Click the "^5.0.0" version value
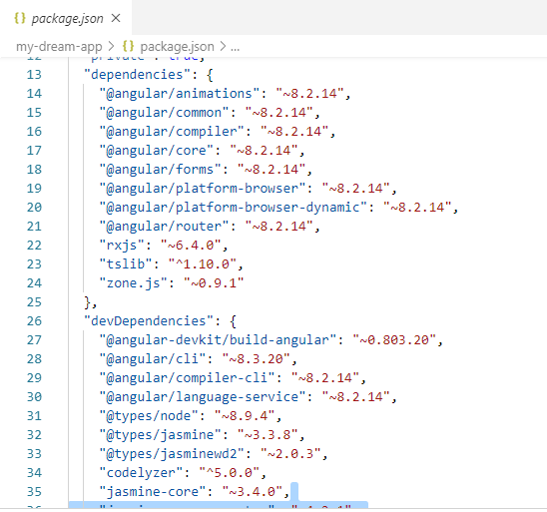The image size is (547, 512). (x=230, y=473)
